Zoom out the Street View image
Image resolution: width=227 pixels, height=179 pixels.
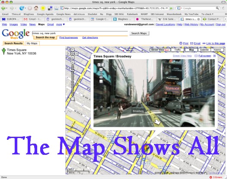click(x=101, y=82)
